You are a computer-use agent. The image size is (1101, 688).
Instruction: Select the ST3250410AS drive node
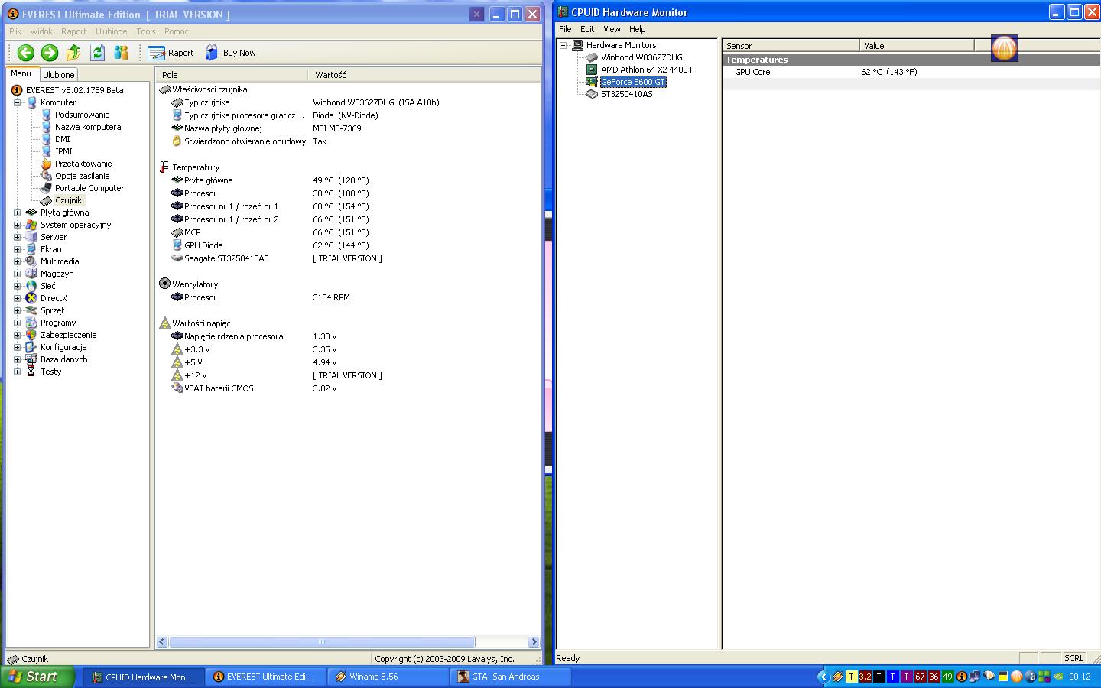pyautogui.click(x=626, y=94)
